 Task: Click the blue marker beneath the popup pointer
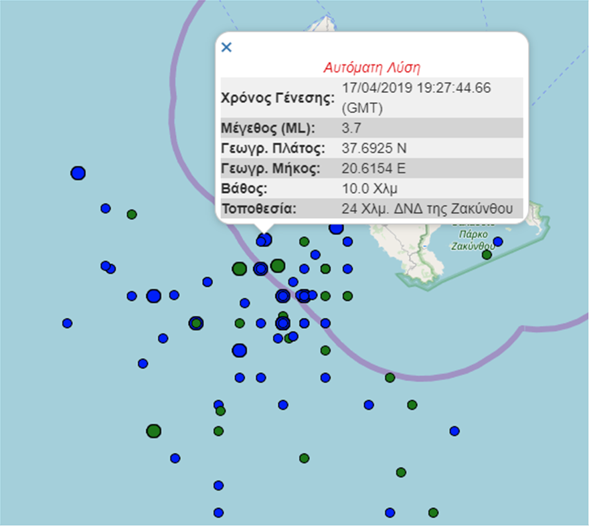tap(264, 239)
